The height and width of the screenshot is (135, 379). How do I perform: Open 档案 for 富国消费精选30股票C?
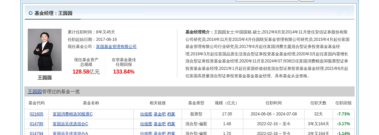[171, 114]
